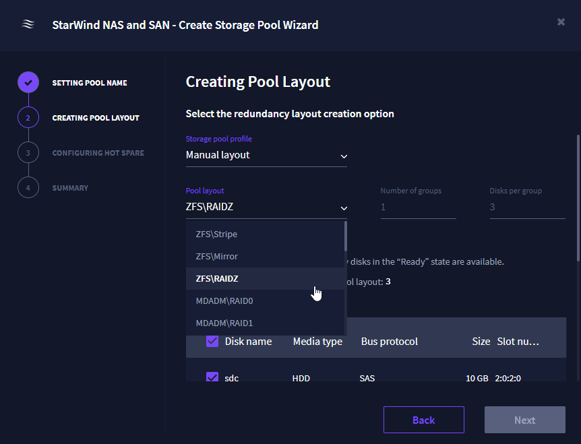Image resolution: width=581 pixels, height=444 pixels.
Task: Select Creating Pool Layout step label
Action: click(x=96, y=118)
